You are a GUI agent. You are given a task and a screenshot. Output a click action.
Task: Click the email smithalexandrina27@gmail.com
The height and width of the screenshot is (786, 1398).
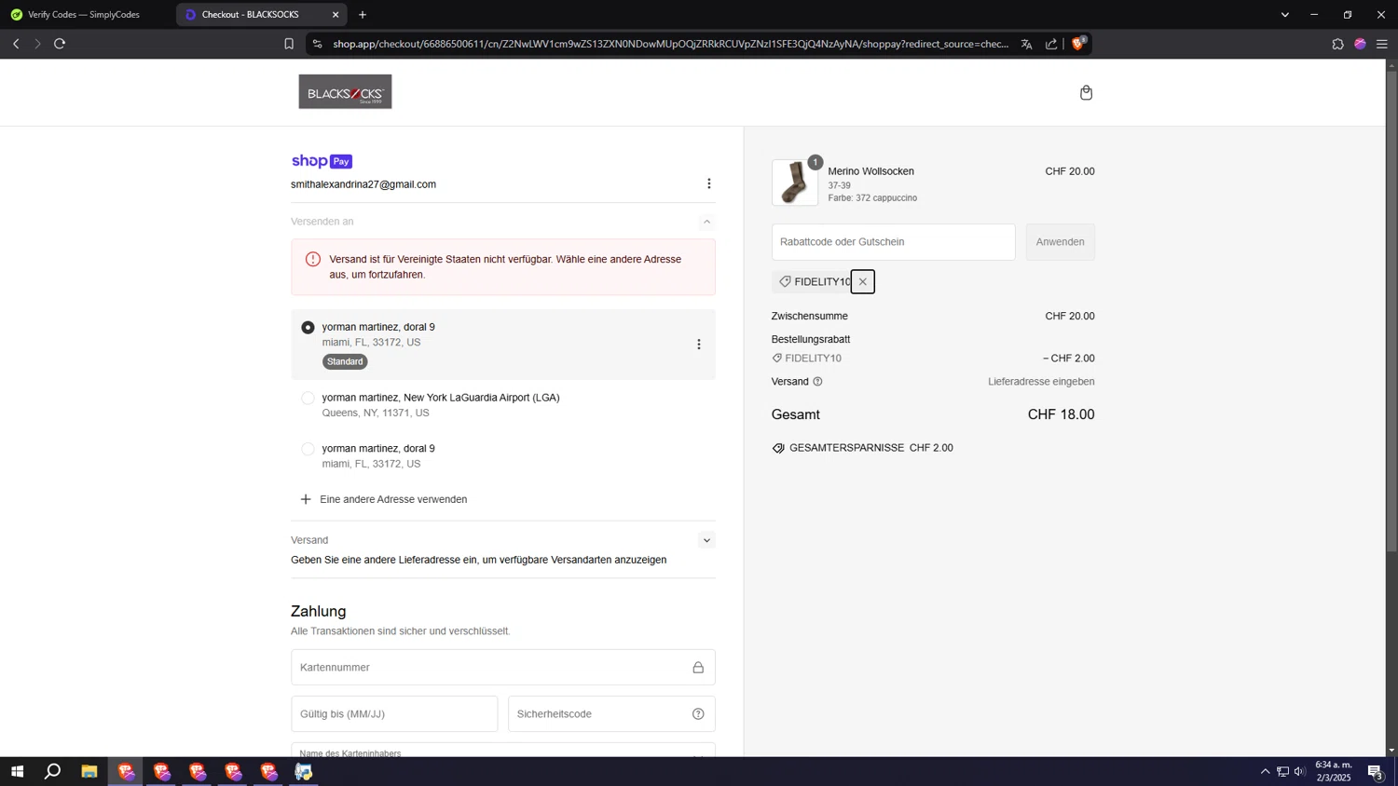[363, 184]
